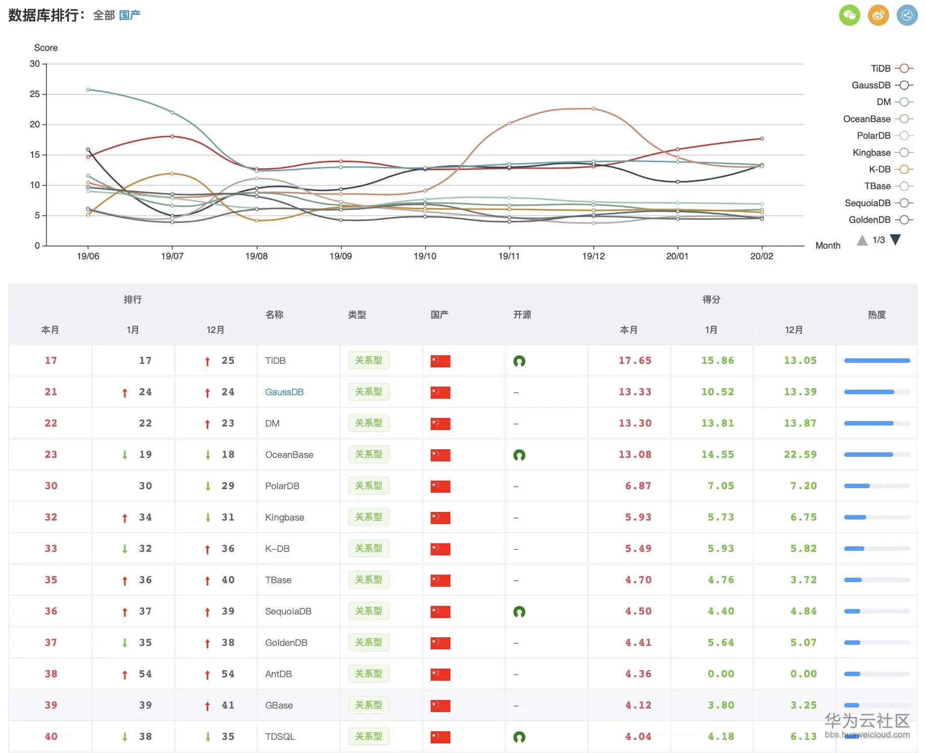Viewport: 925px width, 753px height.
Task: Click the 国产 column header in table
Action: tap(439, 315)
